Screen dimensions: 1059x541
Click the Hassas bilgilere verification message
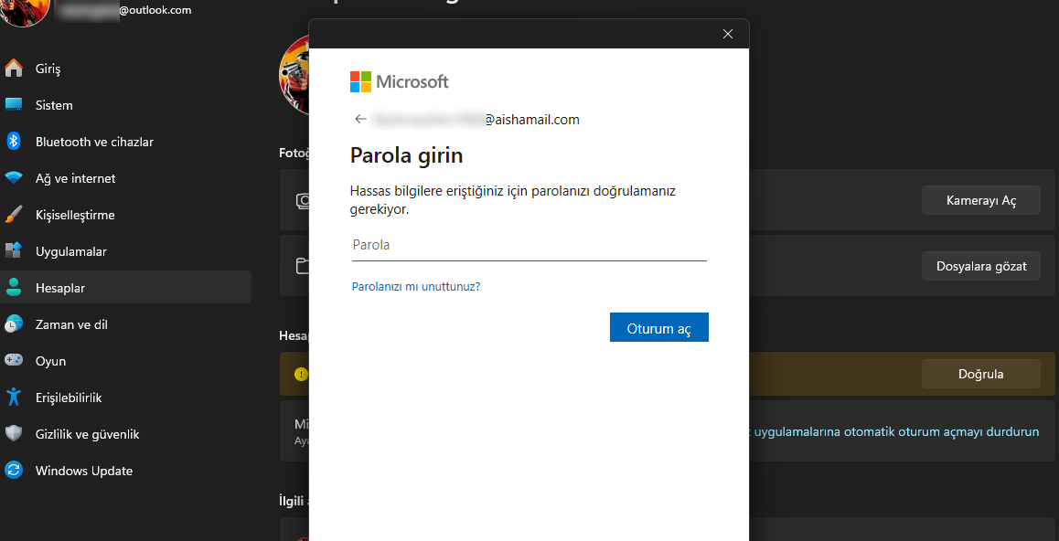[x=513, y=200]
